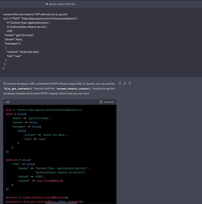
Task: Click the Authorization Bearer sk-xxx prompt line
Action: (26, 27)
